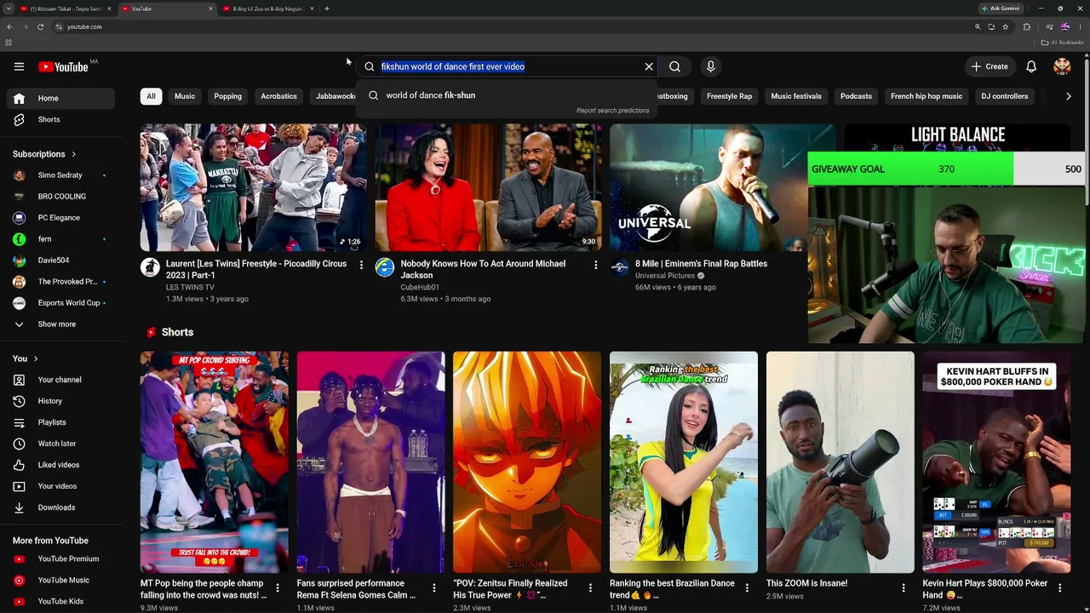Click the magnifier search button
The width and height of the screenshot is (1090, 613).
674,66
